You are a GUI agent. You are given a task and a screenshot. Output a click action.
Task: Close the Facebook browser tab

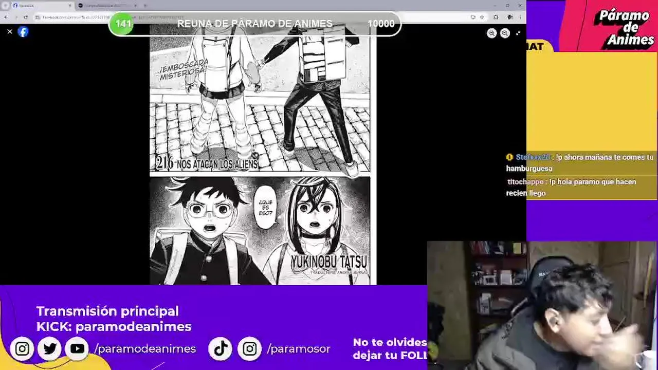[70, 5]
